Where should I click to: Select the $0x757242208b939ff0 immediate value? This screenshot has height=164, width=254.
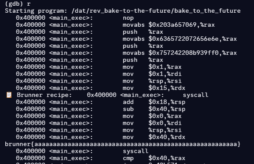pos(183,53)
